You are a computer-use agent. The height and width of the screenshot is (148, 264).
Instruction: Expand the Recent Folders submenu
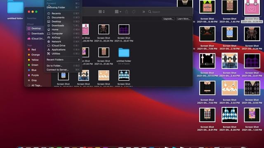[63, 60]
